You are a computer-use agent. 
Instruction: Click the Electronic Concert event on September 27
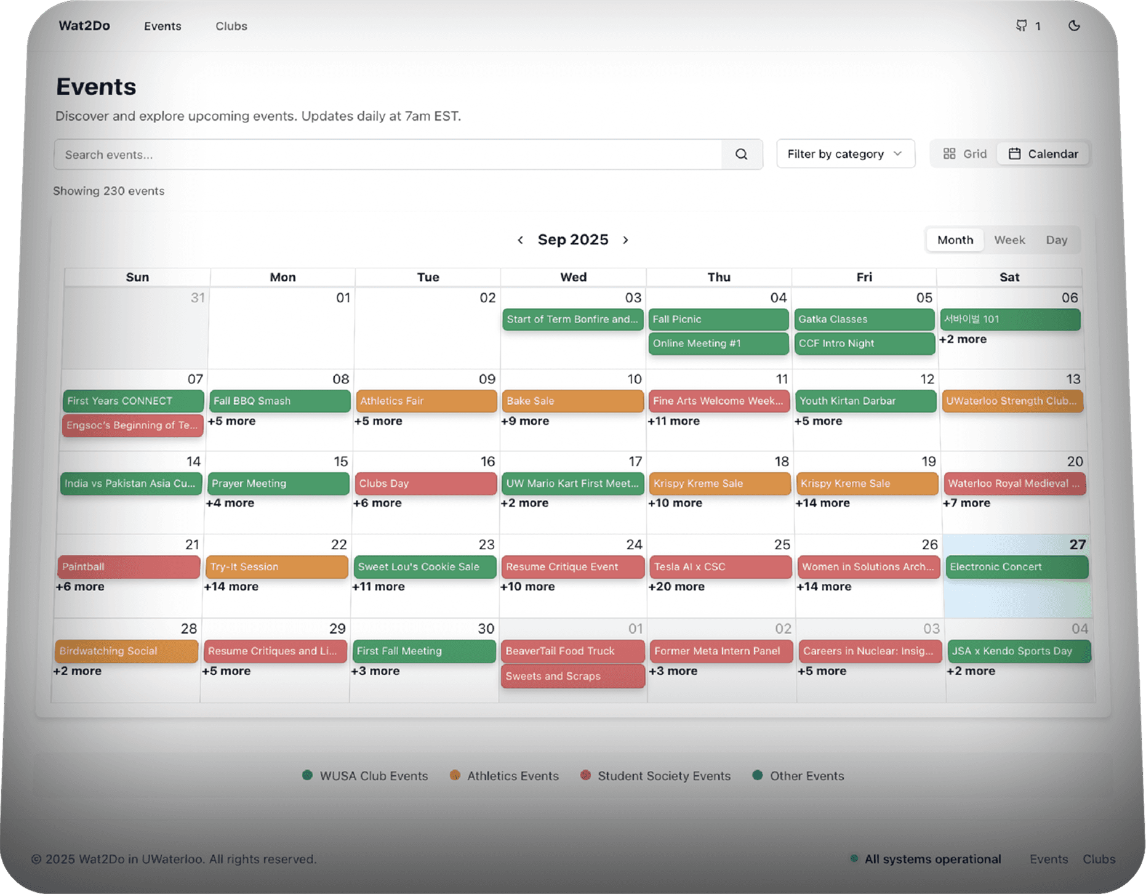pos(1016,566)
